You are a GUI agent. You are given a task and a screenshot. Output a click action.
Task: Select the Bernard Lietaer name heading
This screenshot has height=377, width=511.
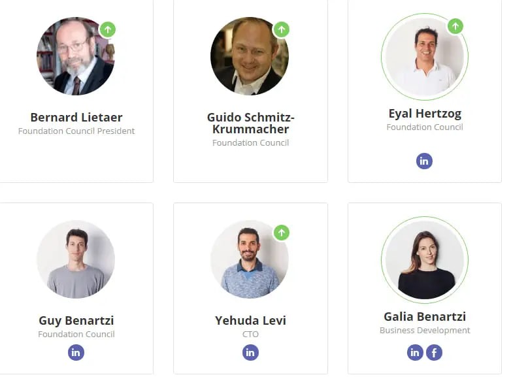coord(76,118)
